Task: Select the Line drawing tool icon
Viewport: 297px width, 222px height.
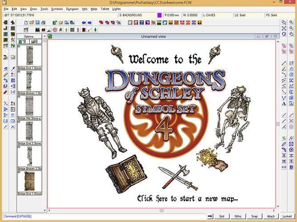Action: (284, 63)
